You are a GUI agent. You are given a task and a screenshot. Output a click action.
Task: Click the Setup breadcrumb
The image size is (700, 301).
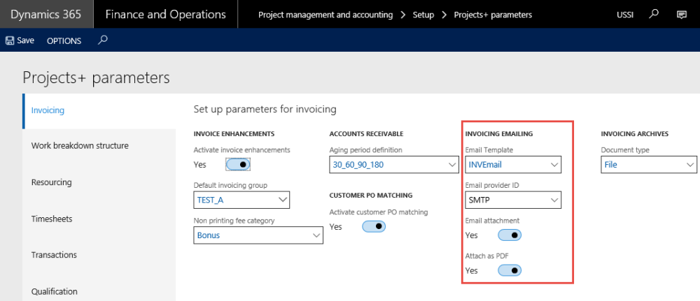click(x=423, y=15)
